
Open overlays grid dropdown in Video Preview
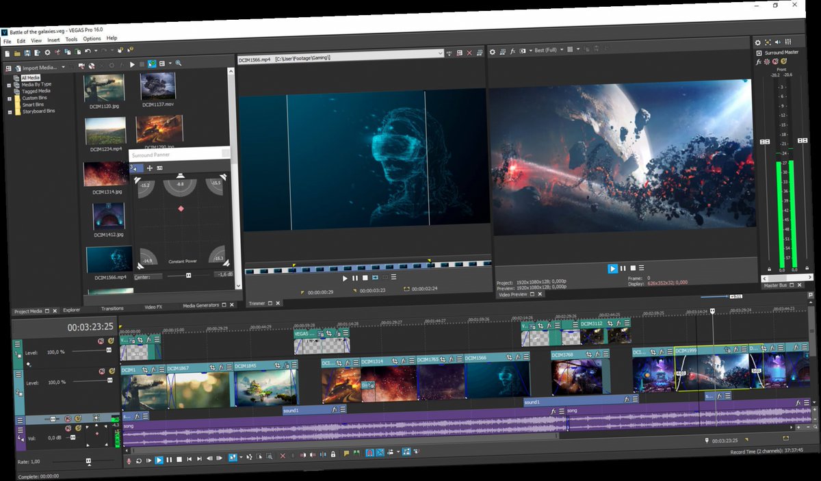[x=578, y=49]
